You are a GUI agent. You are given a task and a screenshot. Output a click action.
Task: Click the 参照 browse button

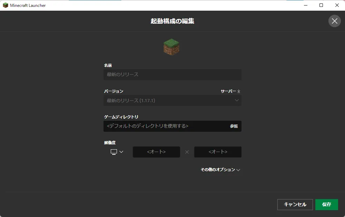click(234, 126)
